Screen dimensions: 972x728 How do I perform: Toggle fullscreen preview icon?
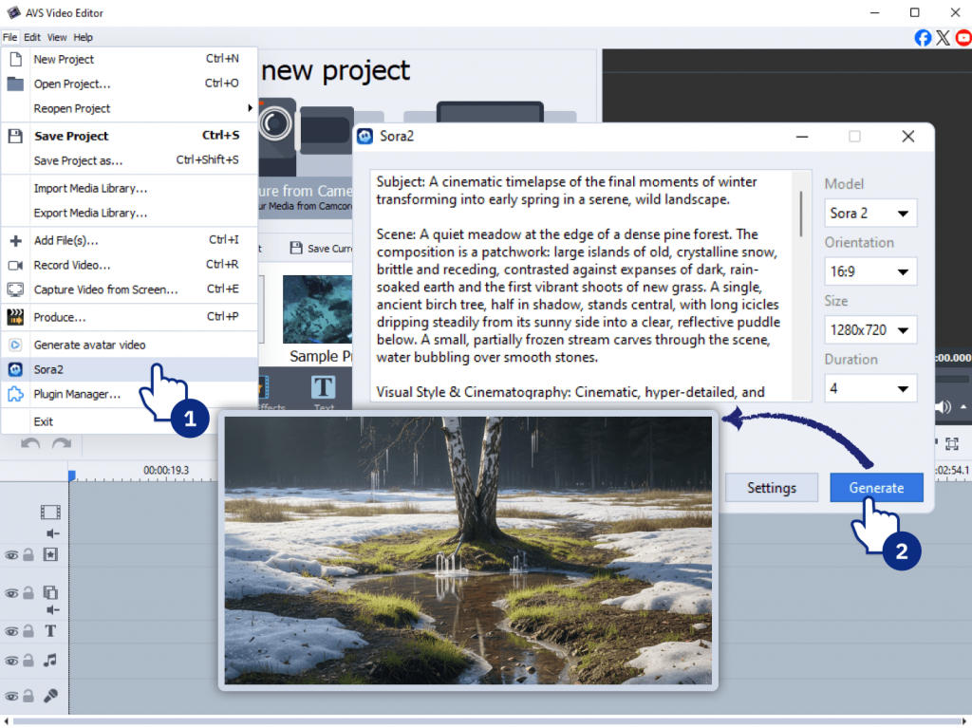pyautogui.click(x=951, y=443)
